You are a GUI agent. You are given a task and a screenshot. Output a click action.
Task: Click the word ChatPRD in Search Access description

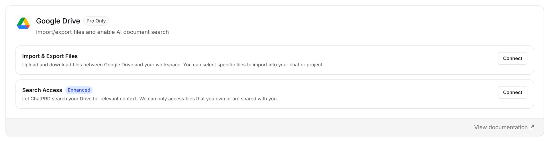tap(40, 99)
